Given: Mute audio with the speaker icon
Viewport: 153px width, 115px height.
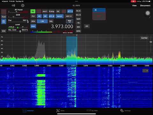Looking at the screenshot, I should click(13, 5).
